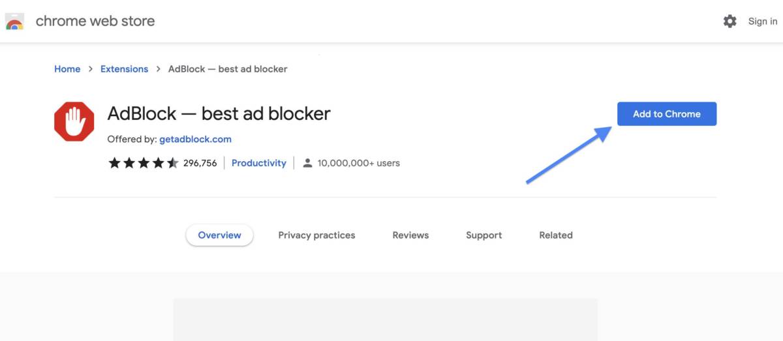This screenshot has height=341, width=783.
Task: Open getadblock.com publisher link
Action: pyautogui.click(x=195, y=140)
